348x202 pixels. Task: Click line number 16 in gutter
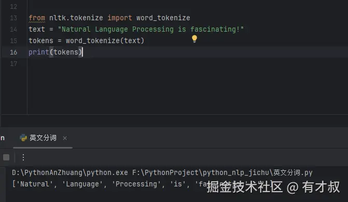[13, 52]
